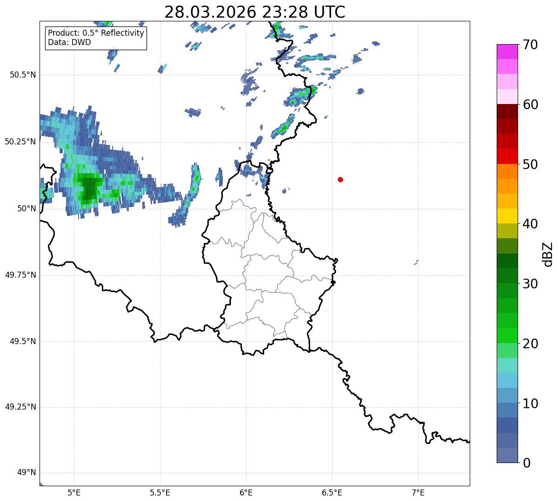The width and height of the screenshot is (559, 502).
Task: Click the colorbar tick label "20"
Action: pyautogui.click(x=530, y=344)
